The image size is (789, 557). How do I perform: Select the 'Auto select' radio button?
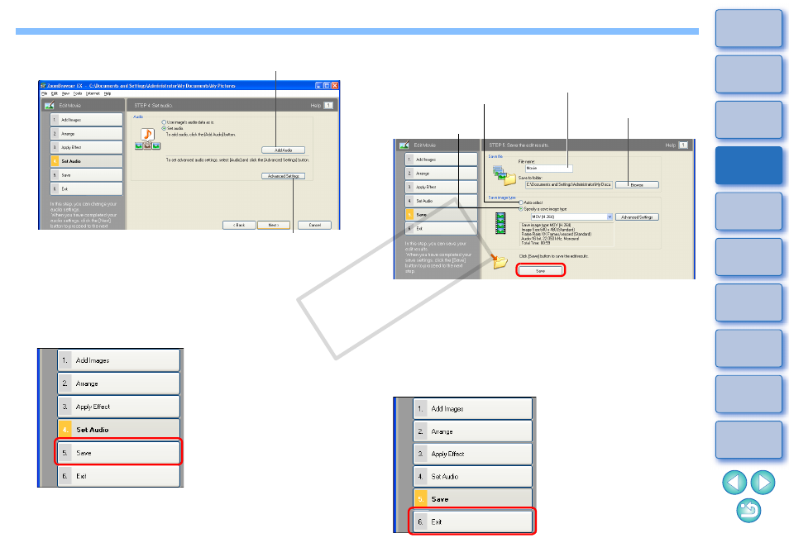tap(521, 202)
